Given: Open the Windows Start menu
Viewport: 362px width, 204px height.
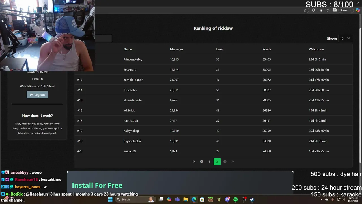Looking at the screenshot, I should pyautogui.click(x=110, y=199).
